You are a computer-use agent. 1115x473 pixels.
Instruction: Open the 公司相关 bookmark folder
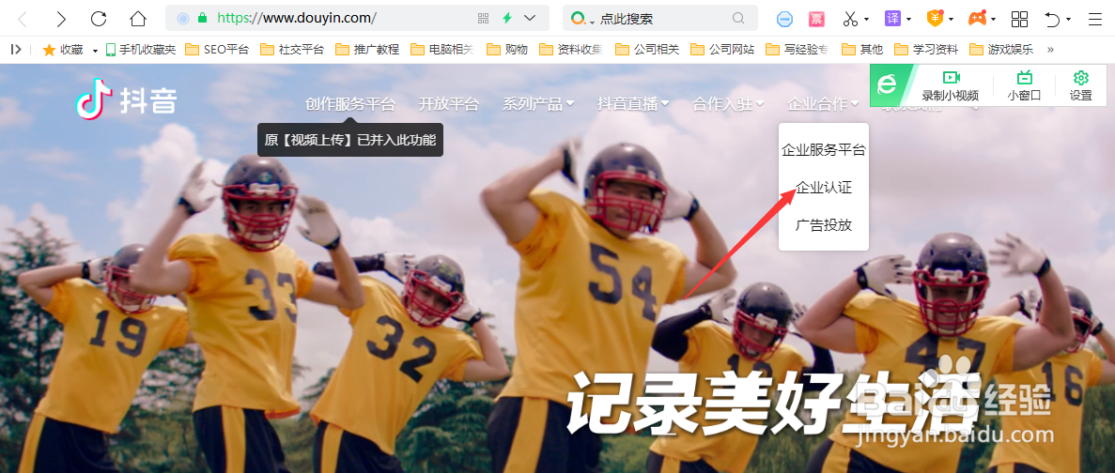tap(647, 49)
